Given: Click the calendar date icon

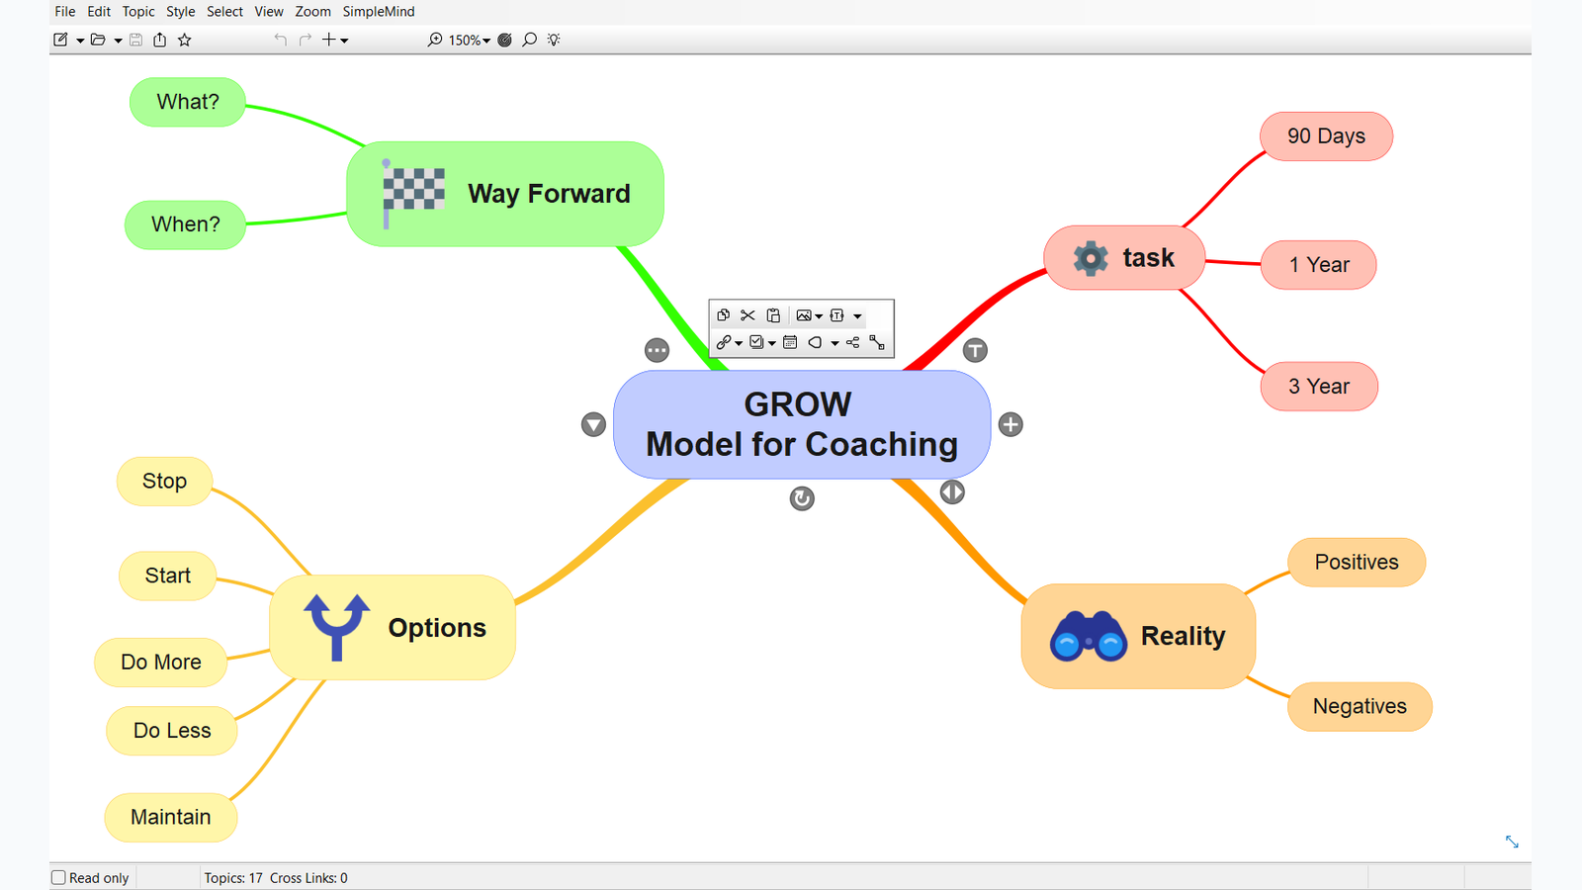Looking at the screenshot, I should (x=790, y=342).
